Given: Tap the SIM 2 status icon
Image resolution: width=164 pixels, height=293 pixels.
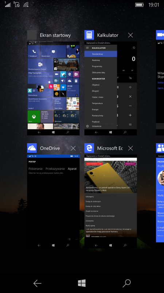Looking at the screenshot, I should click(16, 4).
